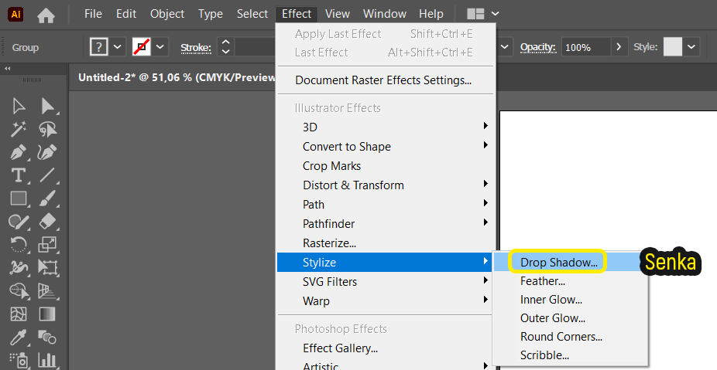Choose the Gradient tool

[x=47, y=314]
